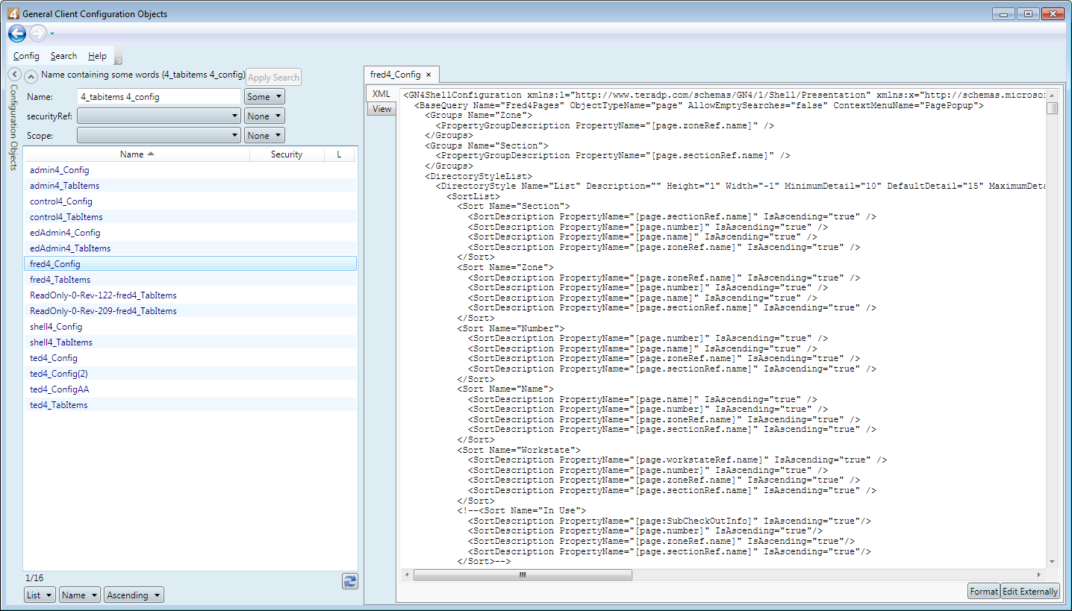
Task: Open the Scope None match dropdown
Action: point(264,136)
